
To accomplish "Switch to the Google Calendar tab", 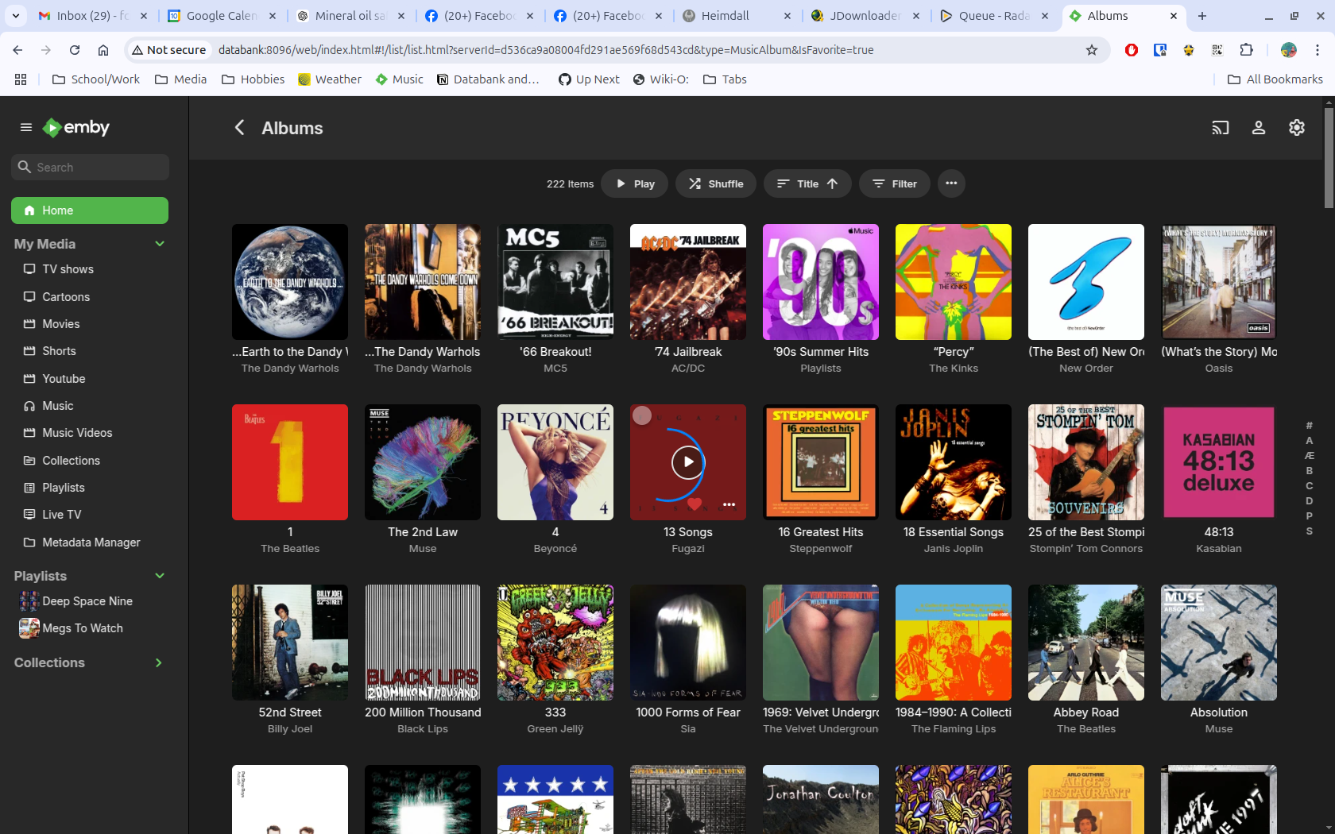I will click(x=222, y=16).
